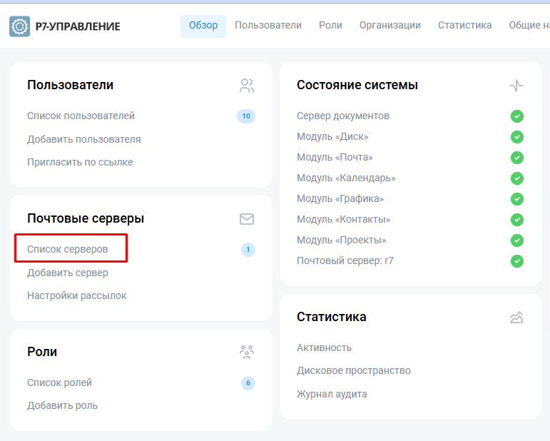This screenshot has width=550, height=441.
Task: Select the Роли tab in top navigation
Action: (x=330, y=26)
